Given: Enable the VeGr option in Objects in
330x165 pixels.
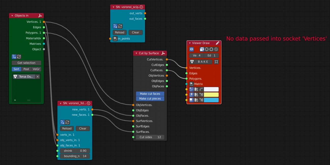Looking at the screenshot, I should click(36, 69).
